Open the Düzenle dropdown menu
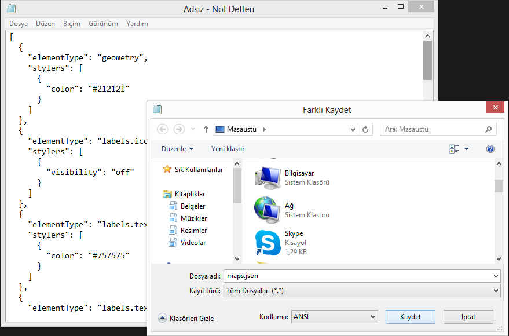This screenshot has height=336, width=509. click(178, 149)
